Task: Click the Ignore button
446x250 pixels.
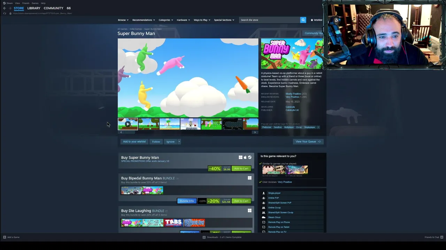Action: click(170, 142)
